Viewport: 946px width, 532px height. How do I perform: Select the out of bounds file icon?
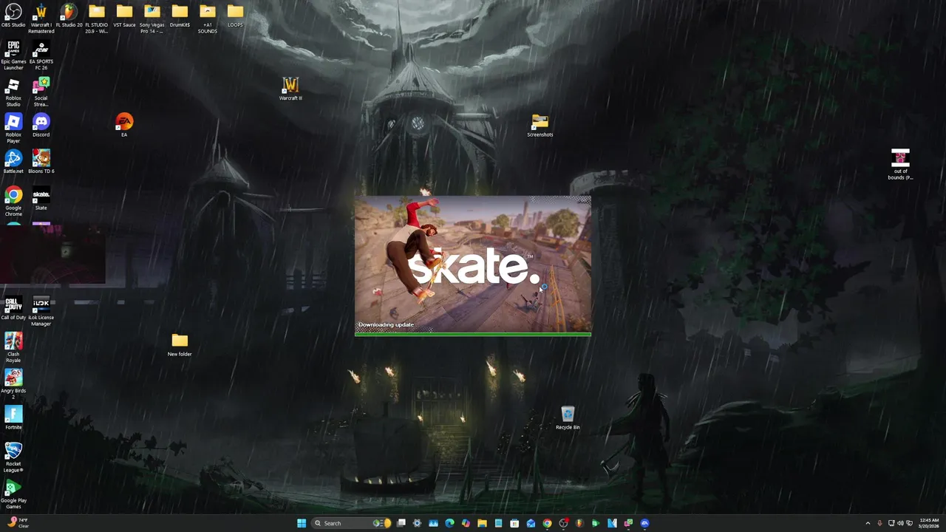pyautogui.click(x=900, y=165)
